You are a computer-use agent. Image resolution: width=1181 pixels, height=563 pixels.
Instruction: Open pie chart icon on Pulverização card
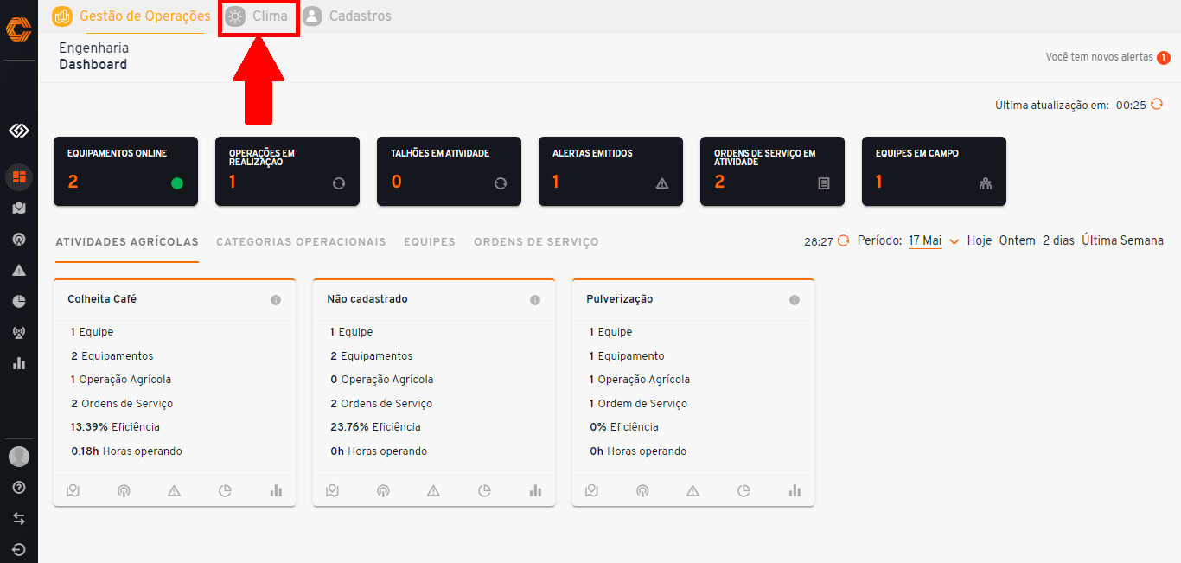click(x=744, y=490)
